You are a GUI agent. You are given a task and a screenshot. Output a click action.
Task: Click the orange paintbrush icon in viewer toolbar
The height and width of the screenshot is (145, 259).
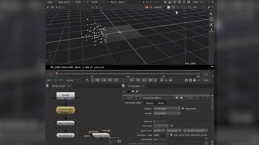tap(209, 7)
